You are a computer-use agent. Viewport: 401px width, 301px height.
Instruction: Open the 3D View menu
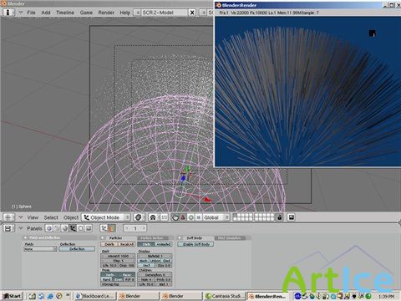pyautogui.click(x=33, y=217)
